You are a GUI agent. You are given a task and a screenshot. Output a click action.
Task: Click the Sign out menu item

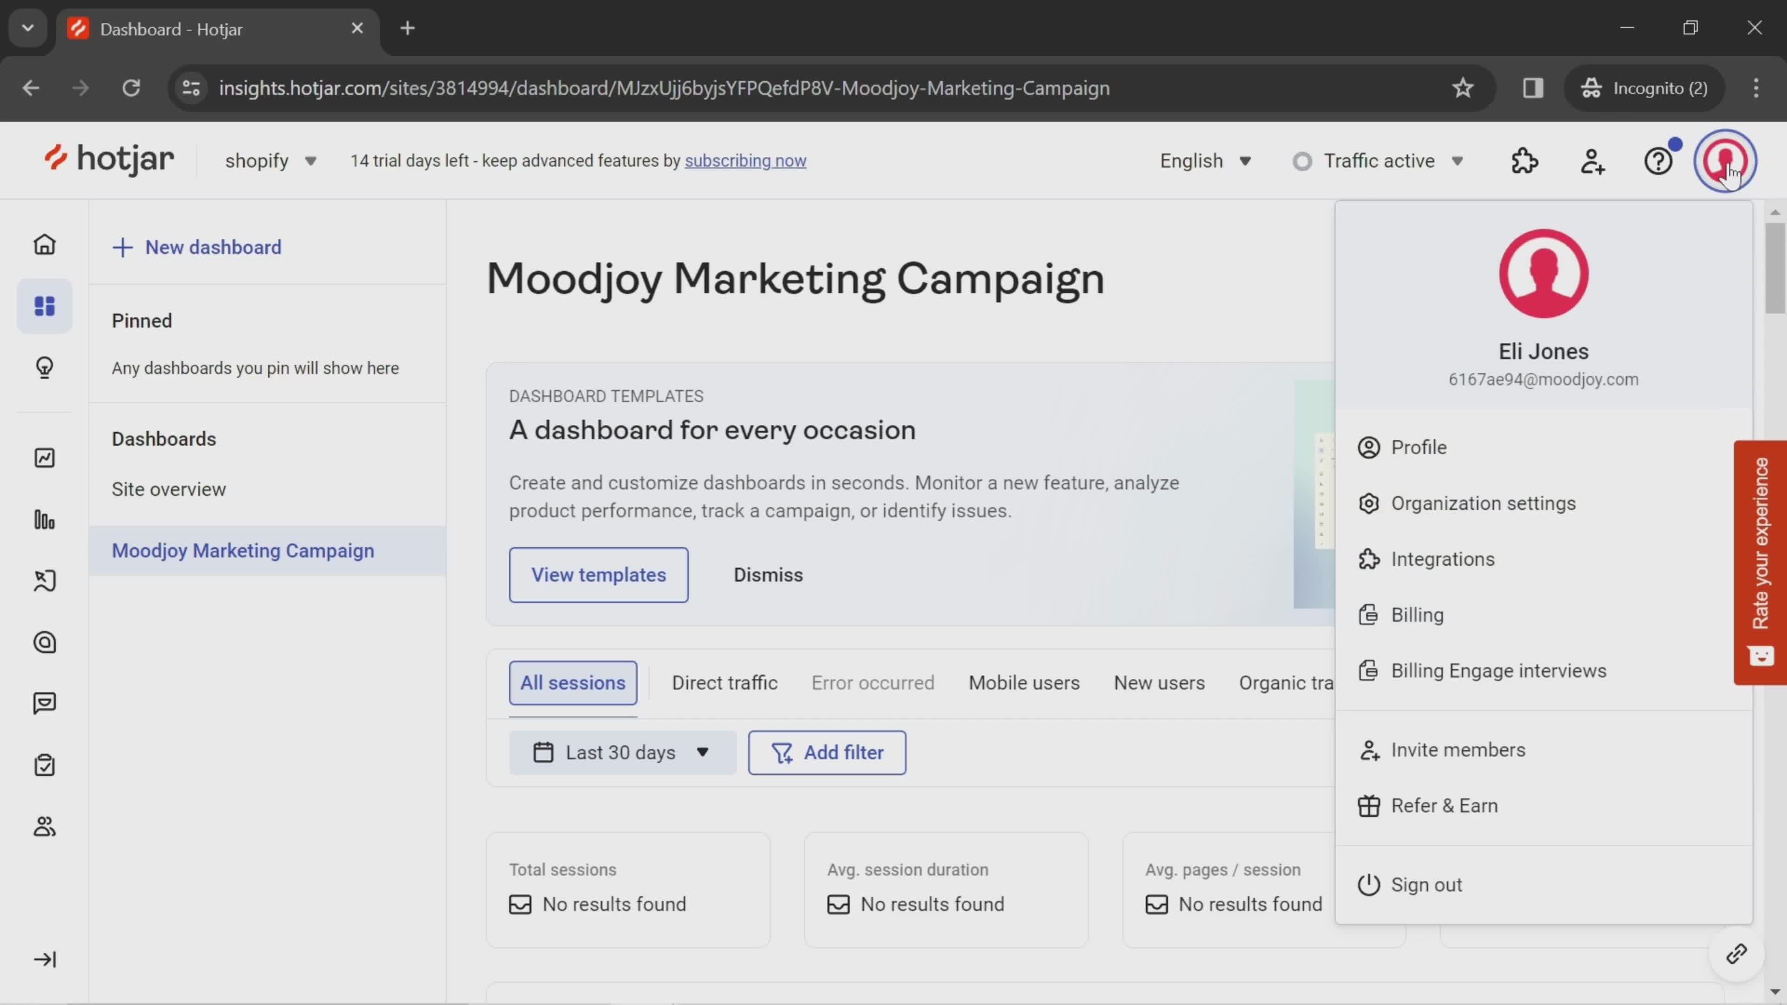click(x=1427, y=884)
